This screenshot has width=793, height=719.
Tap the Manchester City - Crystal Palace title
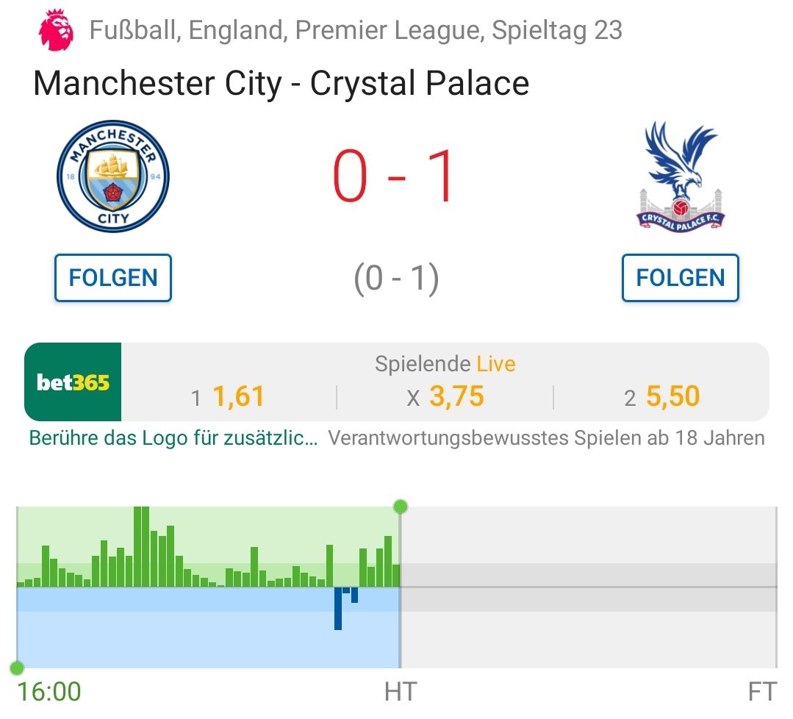click(281, 84)
